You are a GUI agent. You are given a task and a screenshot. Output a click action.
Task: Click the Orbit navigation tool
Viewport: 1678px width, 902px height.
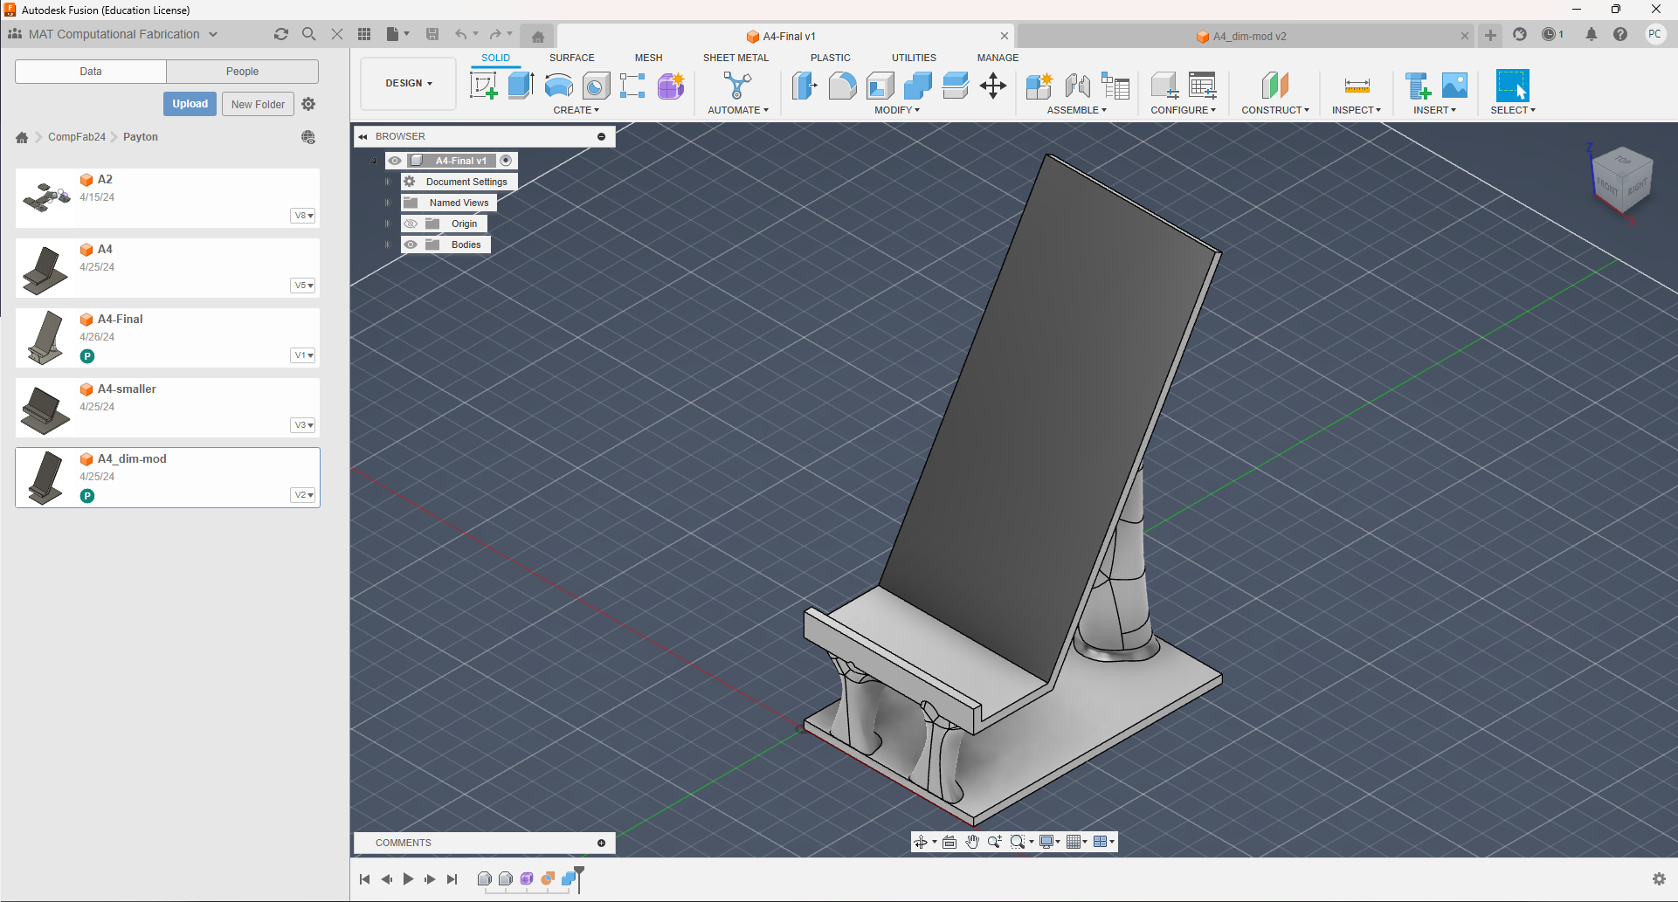(x=921, y=842)
